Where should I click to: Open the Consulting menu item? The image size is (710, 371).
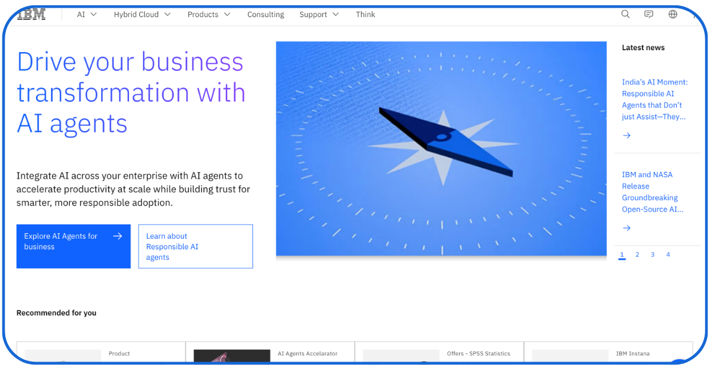266,15
